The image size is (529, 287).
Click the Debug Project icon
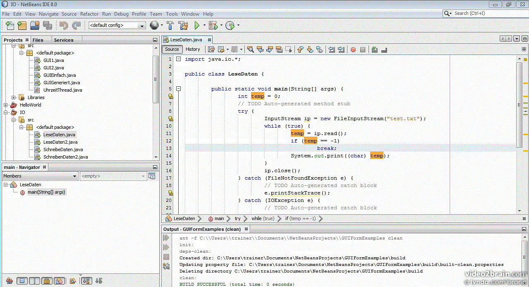click(213, 26)
